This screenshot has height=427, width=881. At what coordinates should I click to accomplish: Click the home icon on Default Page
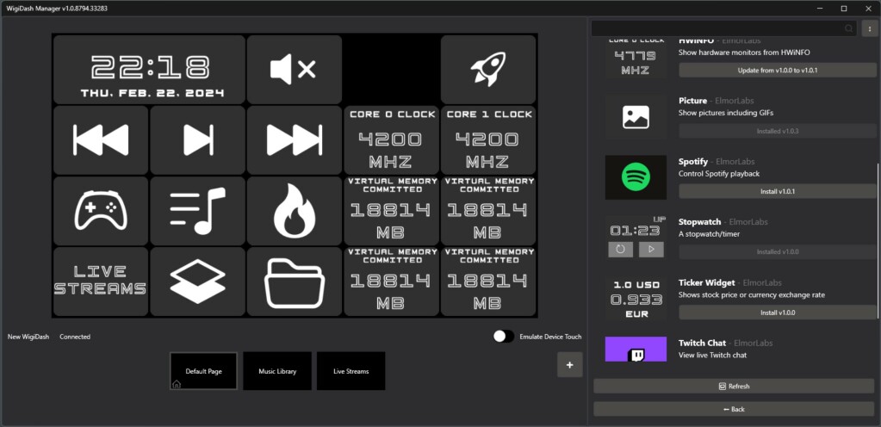pyautogui.click(x=177, y=384)
